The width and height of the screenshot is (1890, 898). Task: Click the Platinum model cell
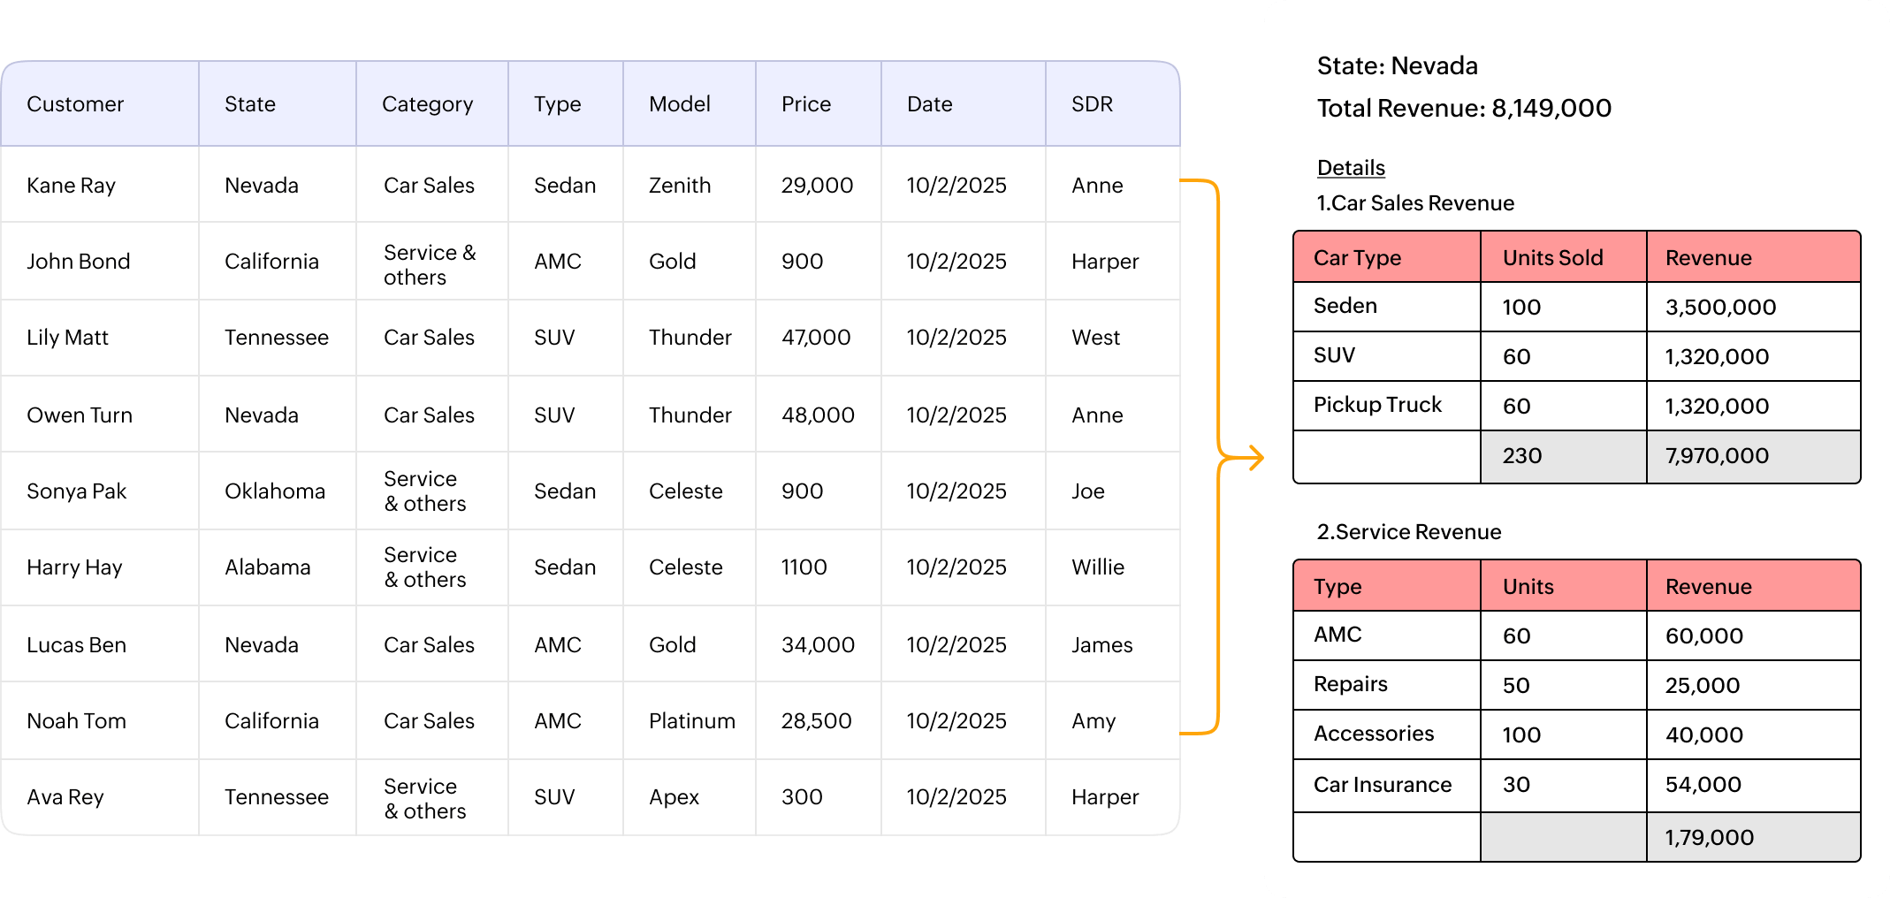pos(691,721)
